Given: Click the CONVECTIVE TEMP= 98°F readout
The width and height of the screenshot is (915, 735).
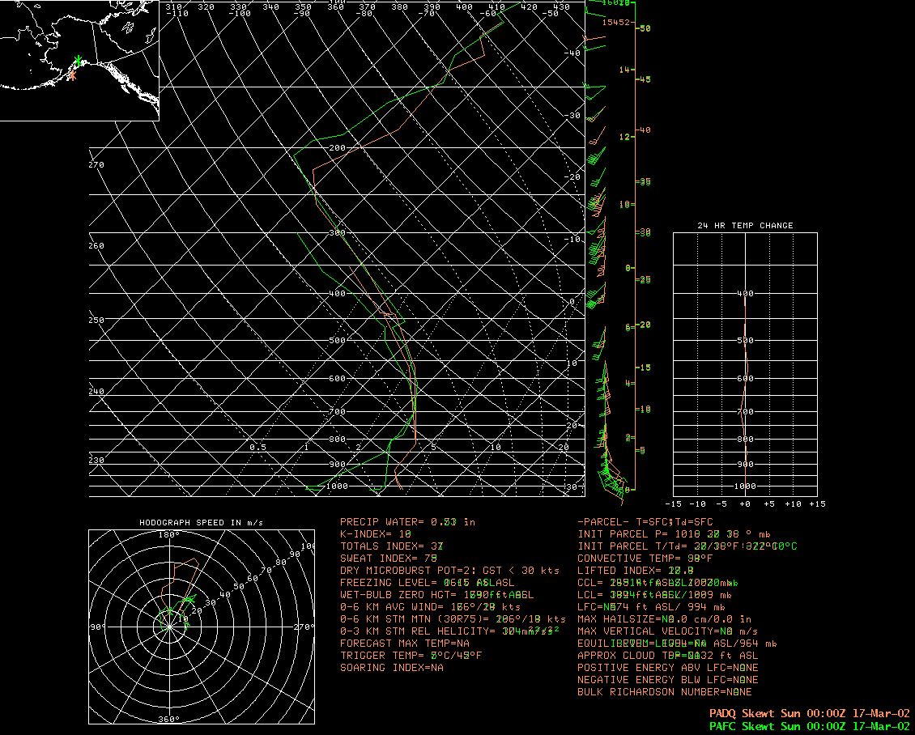Looking at the screenshot, I should 645,559.
